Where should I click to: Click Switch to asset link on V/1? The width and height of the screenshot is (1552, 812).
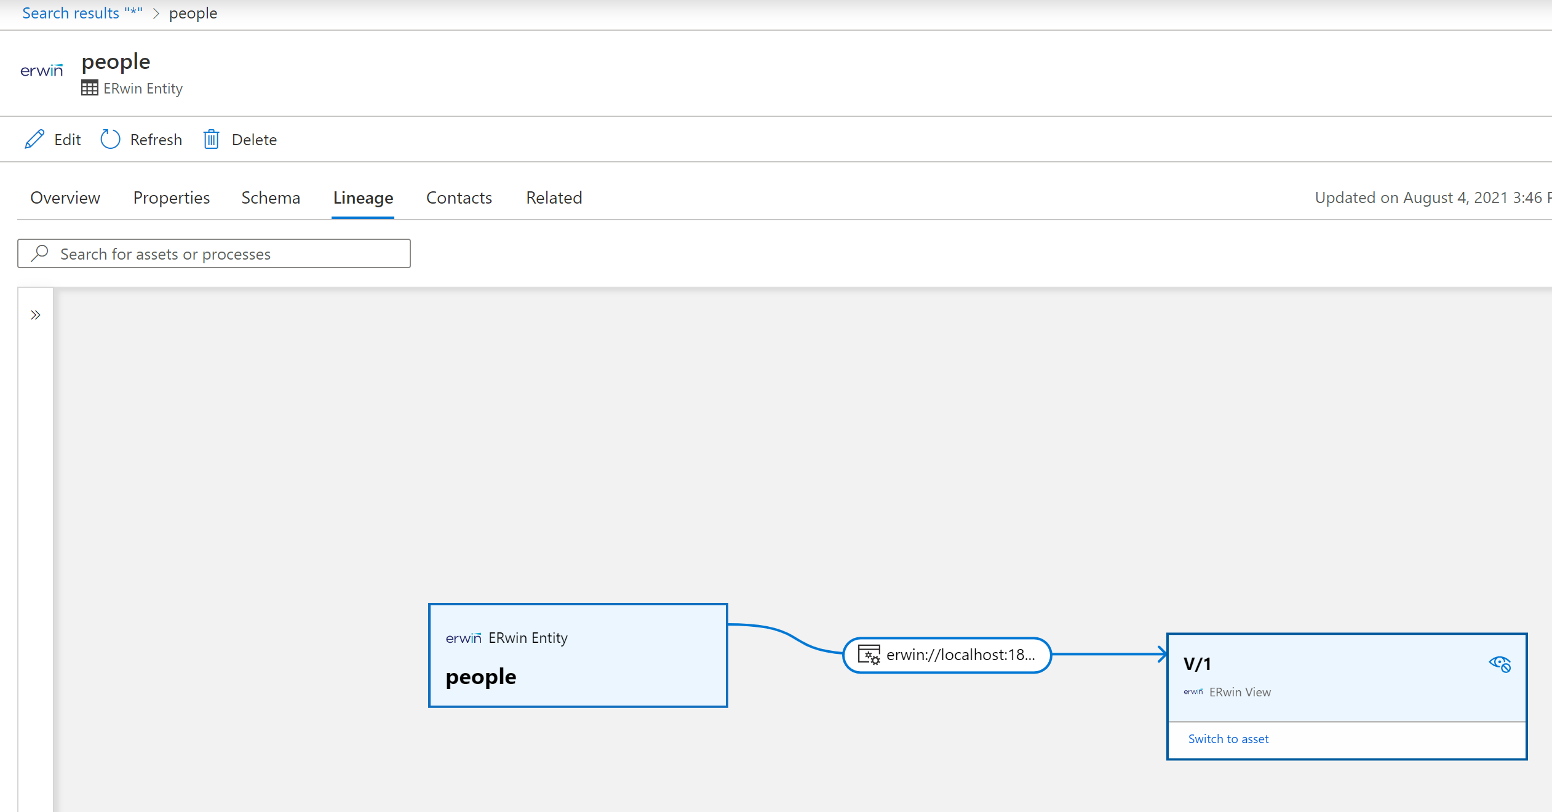pos(1228,738)
